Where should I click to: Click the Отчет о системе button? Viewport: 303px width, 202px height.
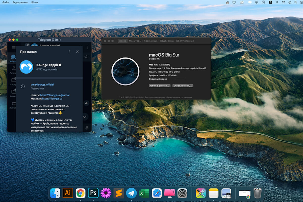(x=160, y=86)
